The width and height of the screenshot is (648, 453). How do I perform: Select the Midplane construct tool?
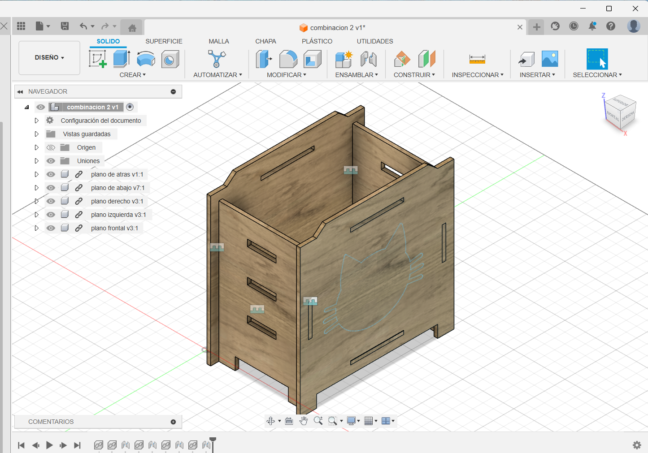(x=427, y=59)
